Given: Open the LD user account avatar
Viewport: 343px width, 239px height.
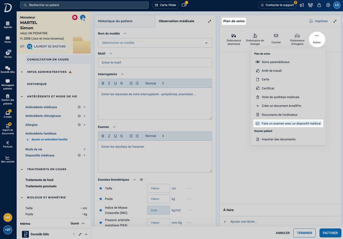Looking at the screenshot, I should [337, 5].
